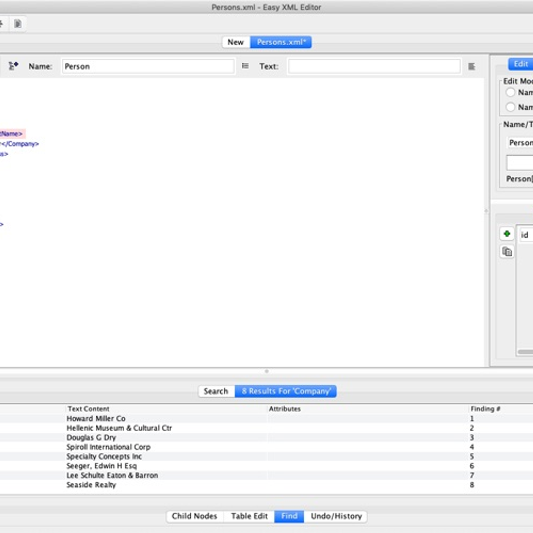
Task: Click the green add attribute button
Action: pos(507,234)
